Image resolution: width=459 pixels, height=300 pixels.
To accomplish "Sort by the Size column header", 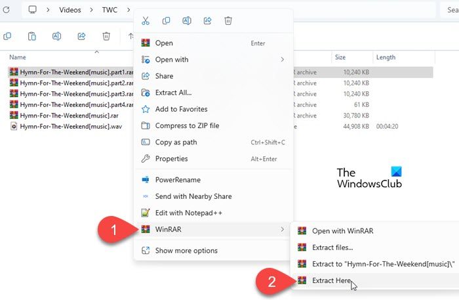I will (340, 57).
